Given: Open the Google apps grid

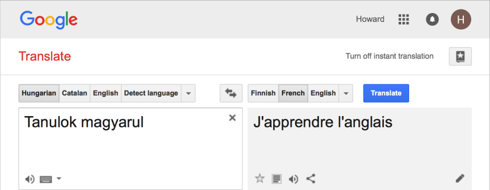Looking at the screenshot, I should pos(404,19).
